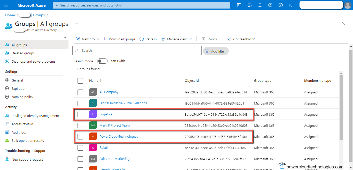Click the page scrollbar up arrow
353x170 pixels.
[351, 46]
